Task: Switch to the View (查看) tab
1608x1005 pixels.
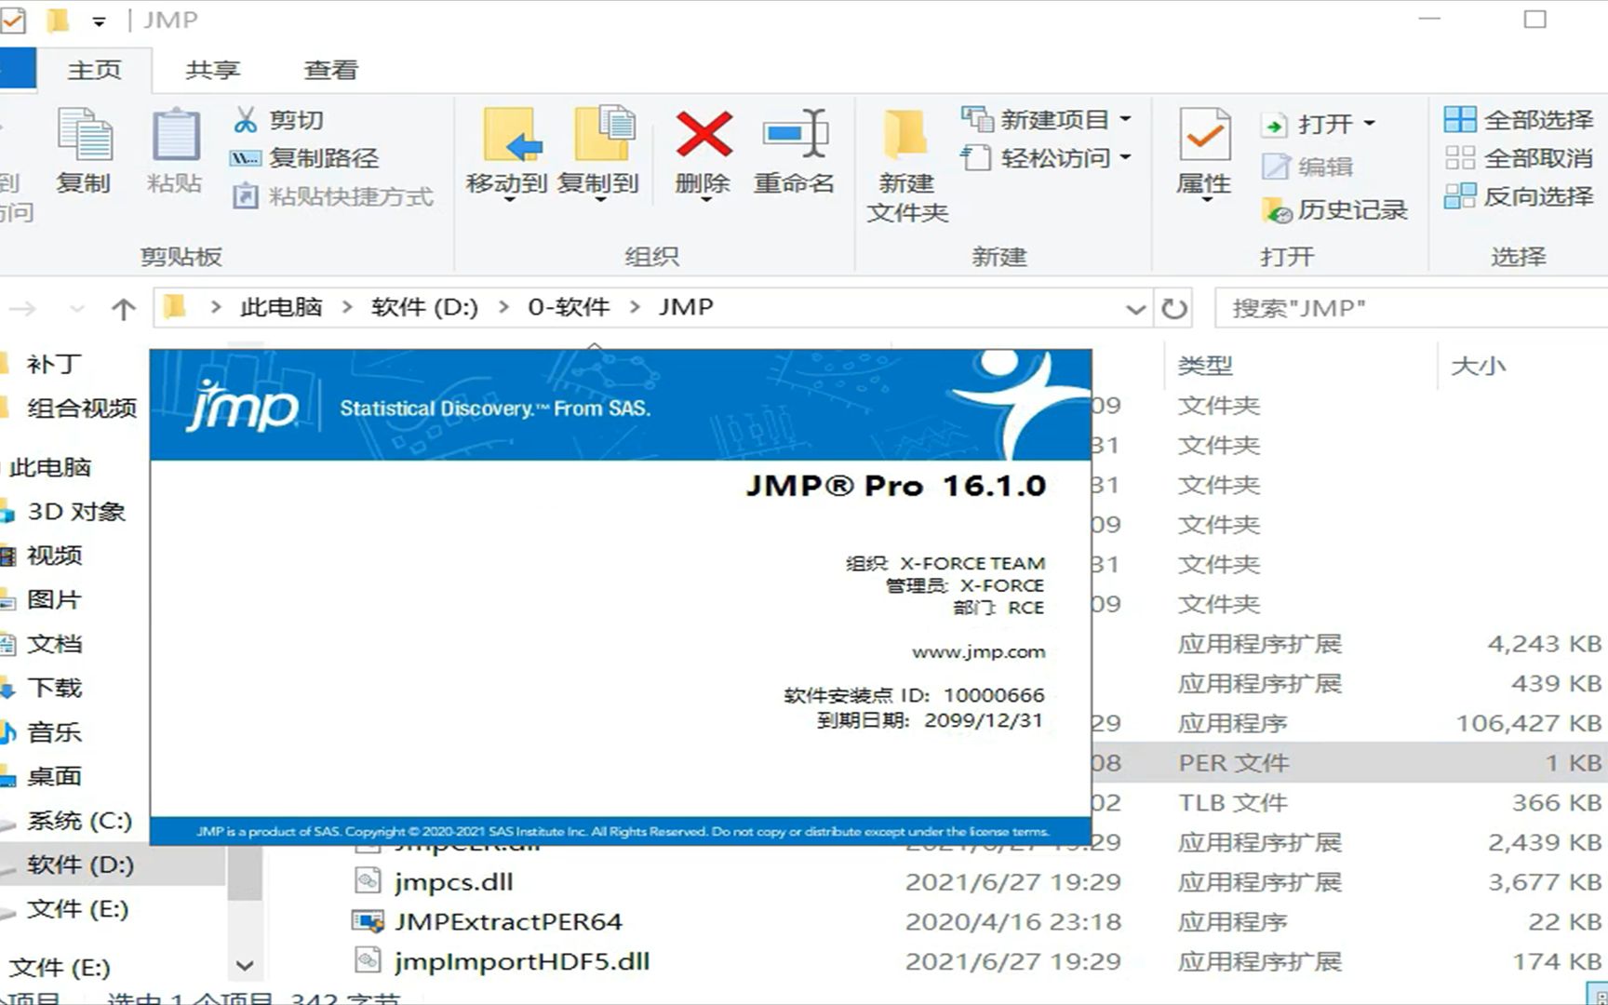Action: pos(330,70)
